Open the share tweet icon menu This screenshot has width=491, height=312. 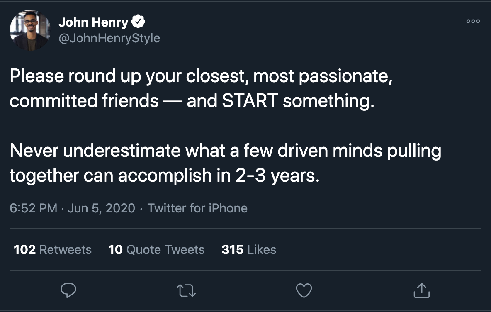422,290
